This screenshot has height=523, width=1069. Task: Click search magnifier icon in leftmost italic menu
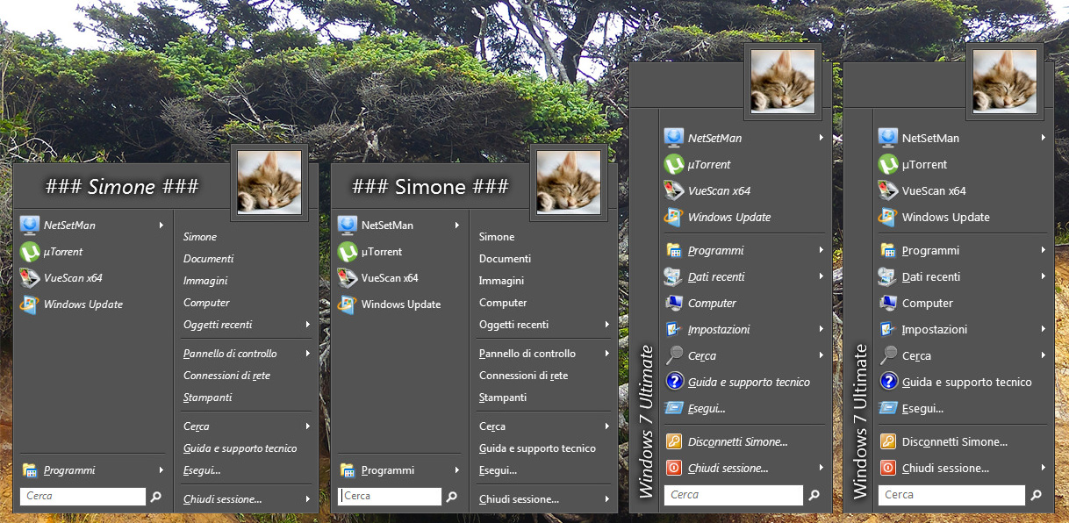coord(156,497)
